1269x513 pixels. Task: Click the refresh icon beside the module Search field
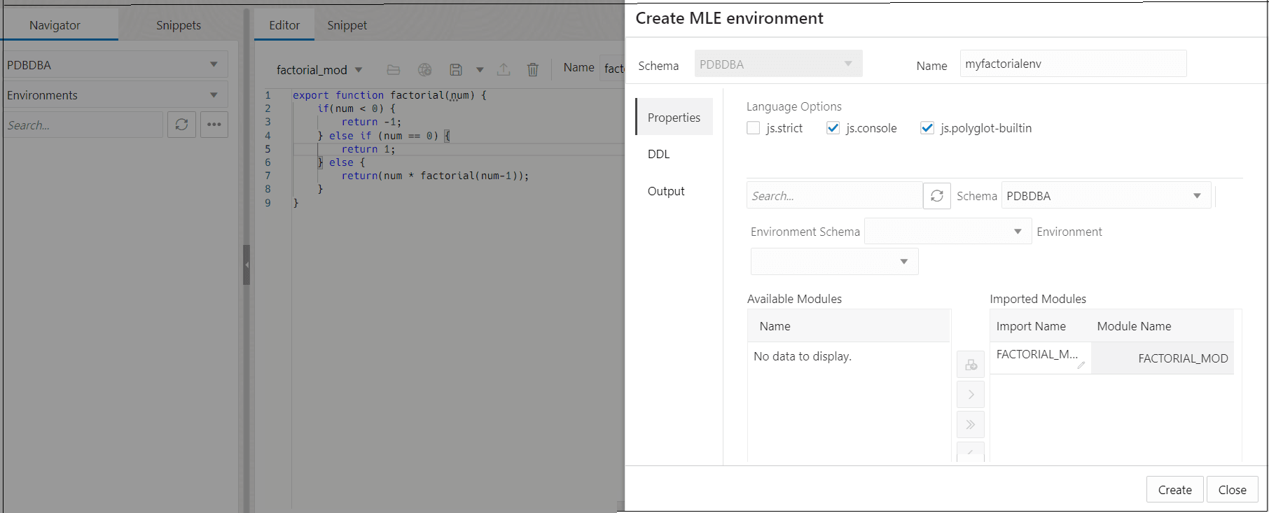pyautogui.click(x=937, y=196)
